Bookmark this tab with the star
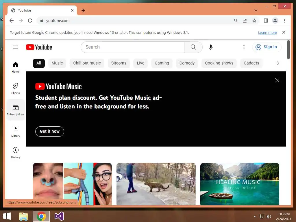The image size is (296, 222). 254,21
